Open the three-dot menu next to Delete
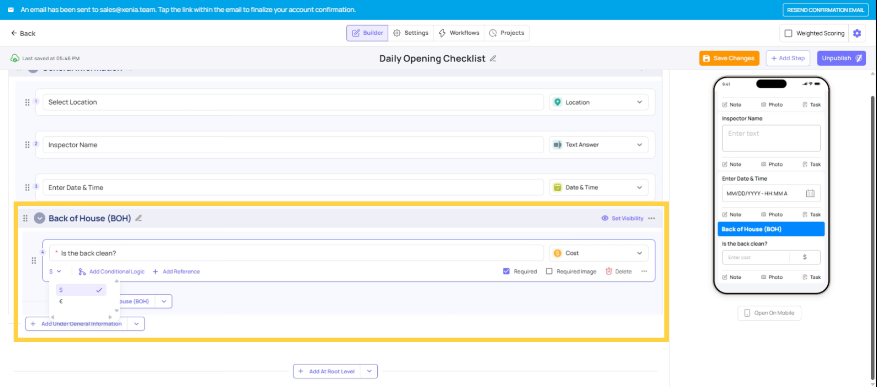877x387 pixels. (644, 272)
